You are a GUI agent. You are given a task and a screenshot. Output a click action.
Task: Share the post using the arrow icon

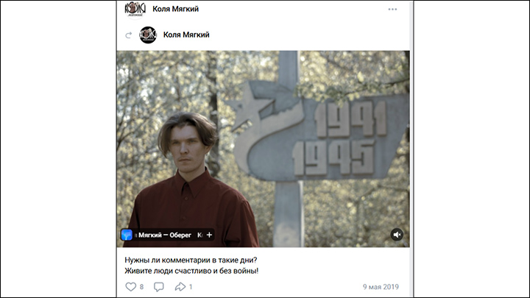click(180, 287)
